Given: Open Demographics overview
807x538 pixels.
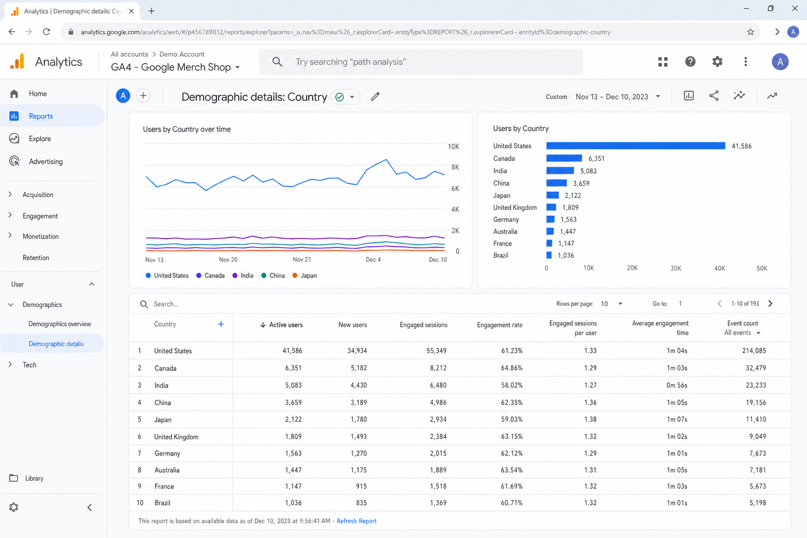Looking at the screenshot, I should [x=59, y=324].
